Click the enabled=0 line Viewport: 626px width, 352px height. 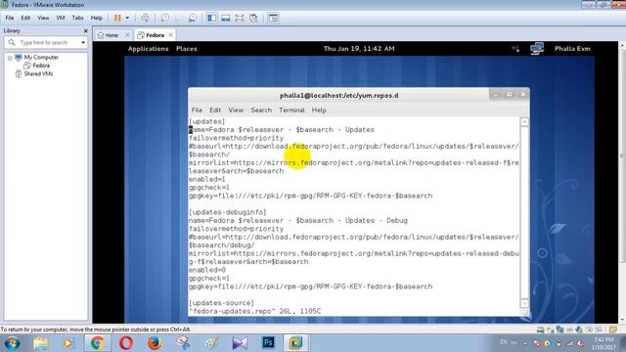[x=206, y=270]
